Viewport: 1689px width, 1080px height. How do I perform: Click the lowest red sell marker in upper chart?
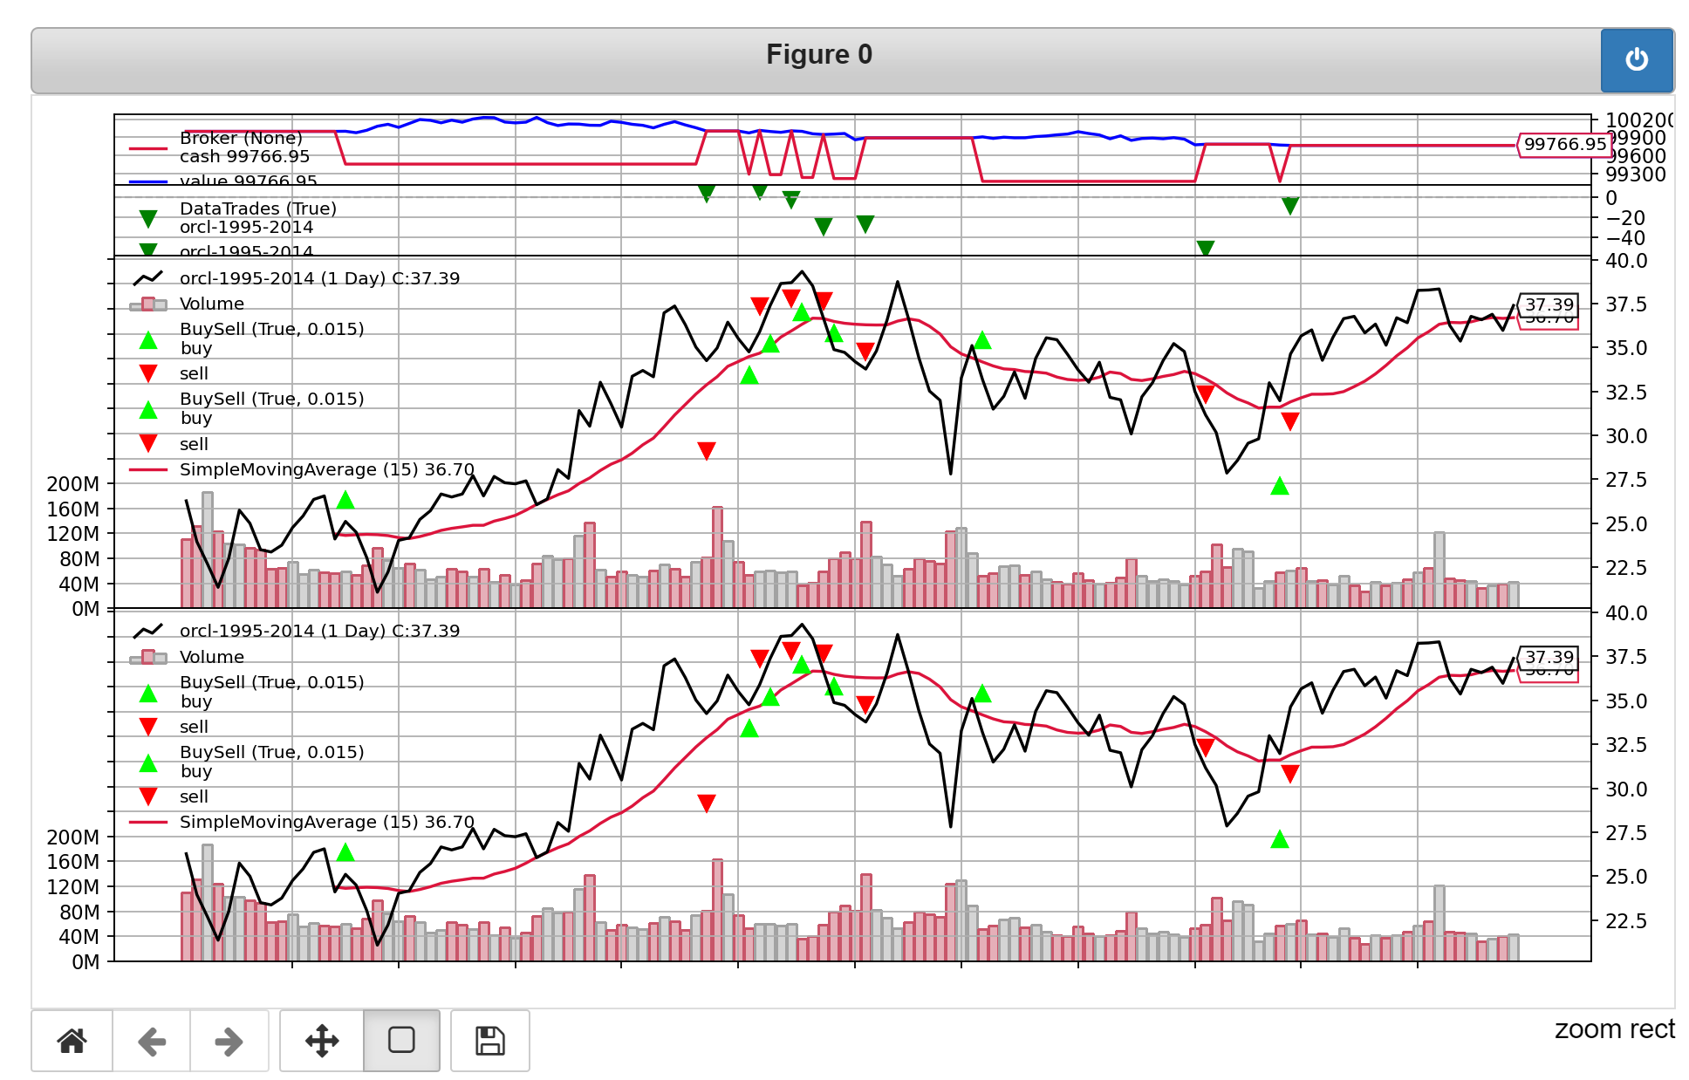[707, 451]
